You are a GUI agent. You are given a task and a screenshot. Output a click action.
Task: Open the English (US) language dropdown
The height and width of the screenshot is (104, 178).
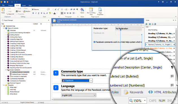pyautogui.click(x=95, y=95)
